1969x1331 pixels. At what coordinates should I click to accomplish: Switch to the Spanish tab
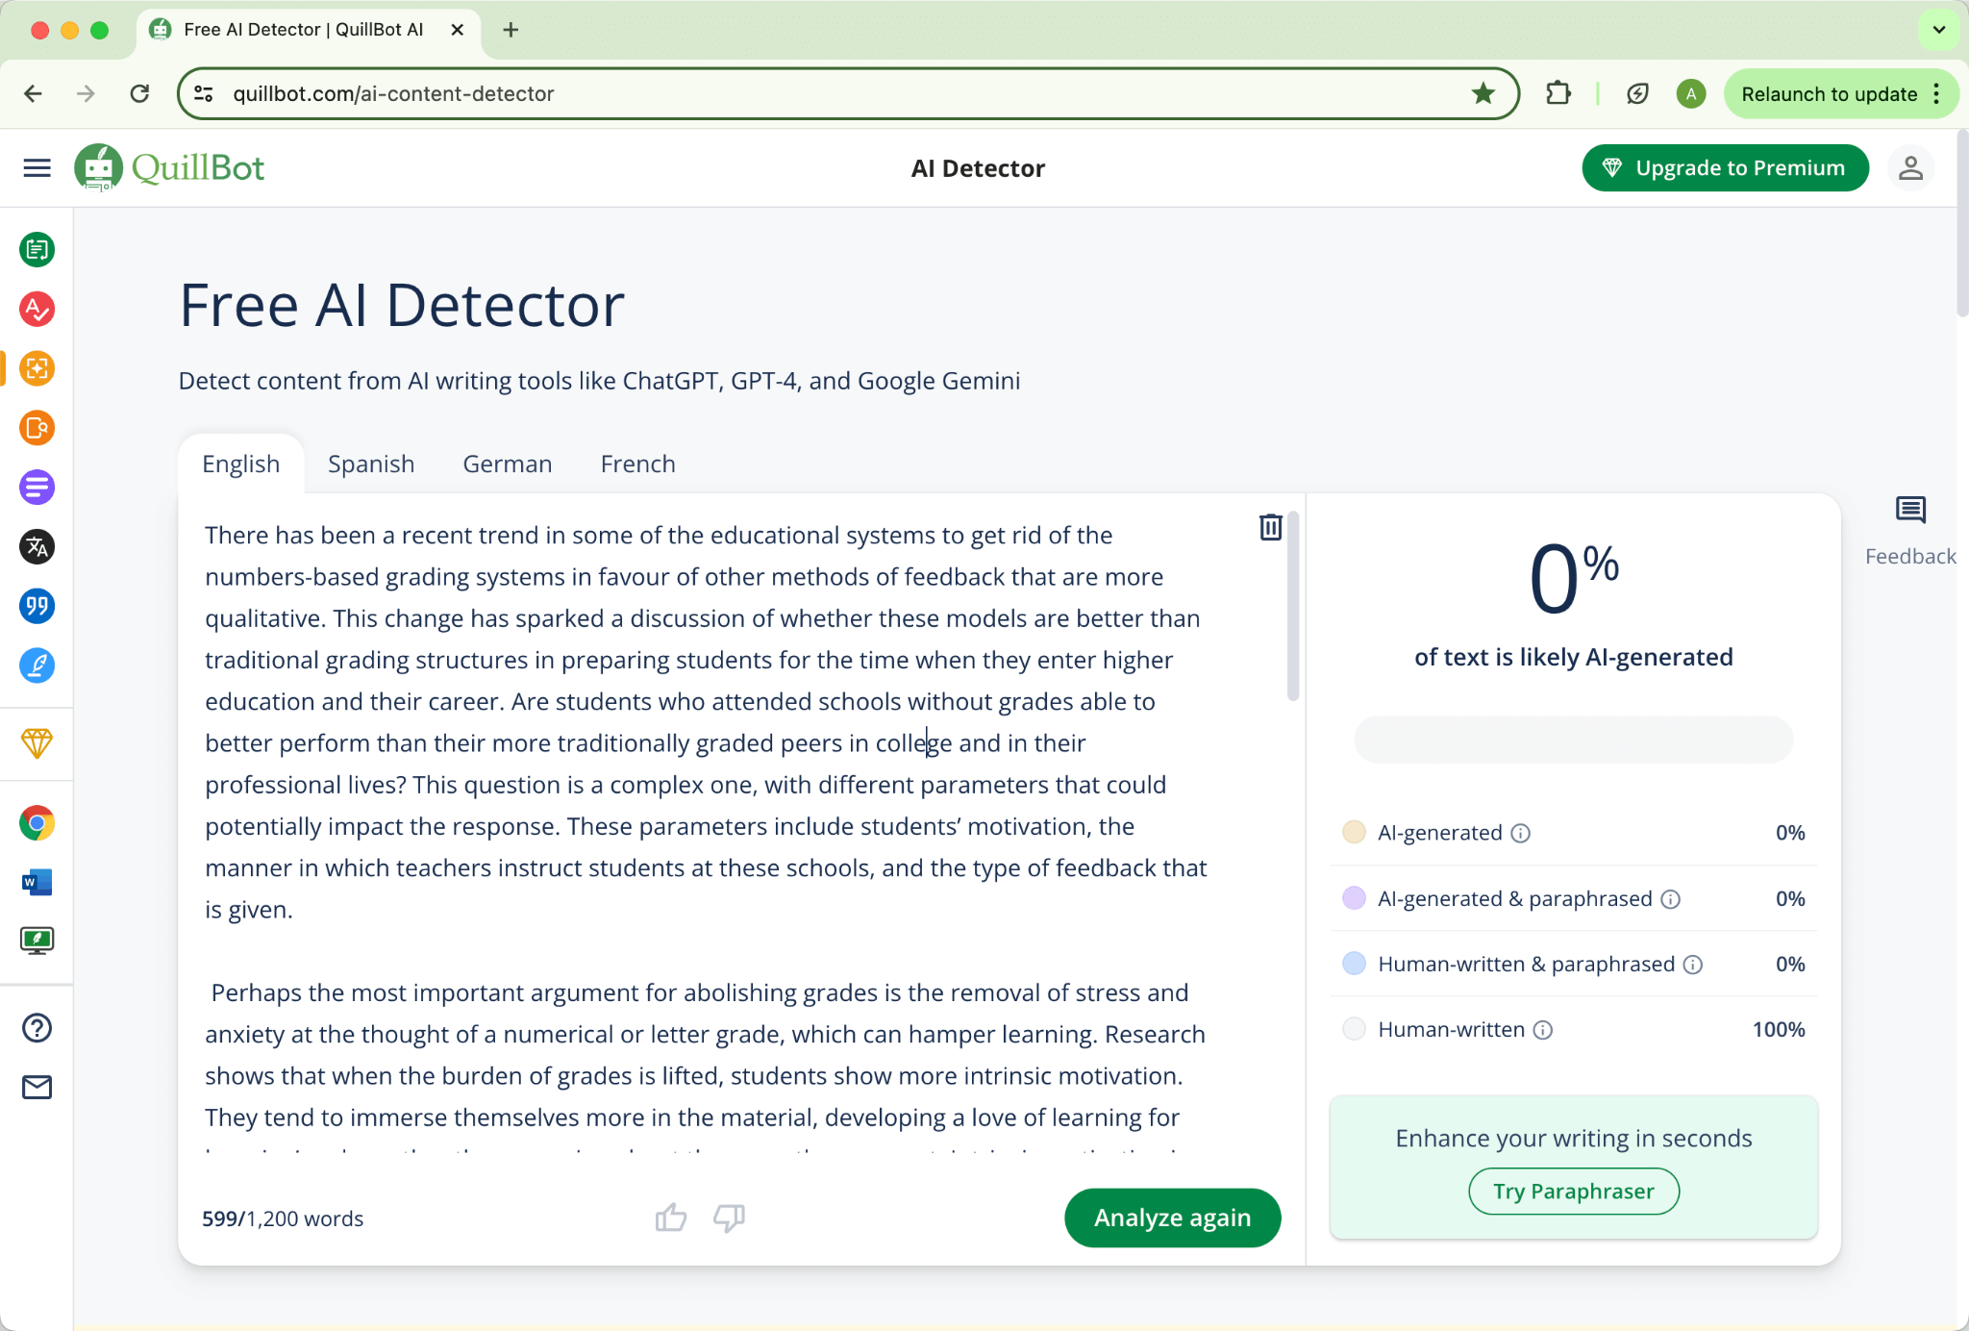tap(371, 464)
